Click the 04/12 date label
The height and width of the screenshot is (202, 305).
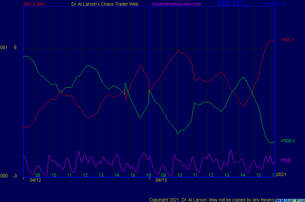tap(35, 180)
